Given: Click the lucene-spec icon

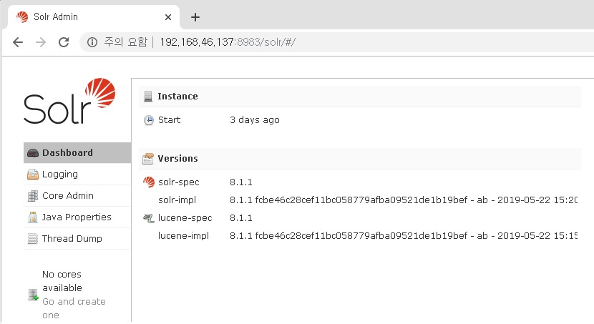Looking at the screenshot, I should coord(149,218).
